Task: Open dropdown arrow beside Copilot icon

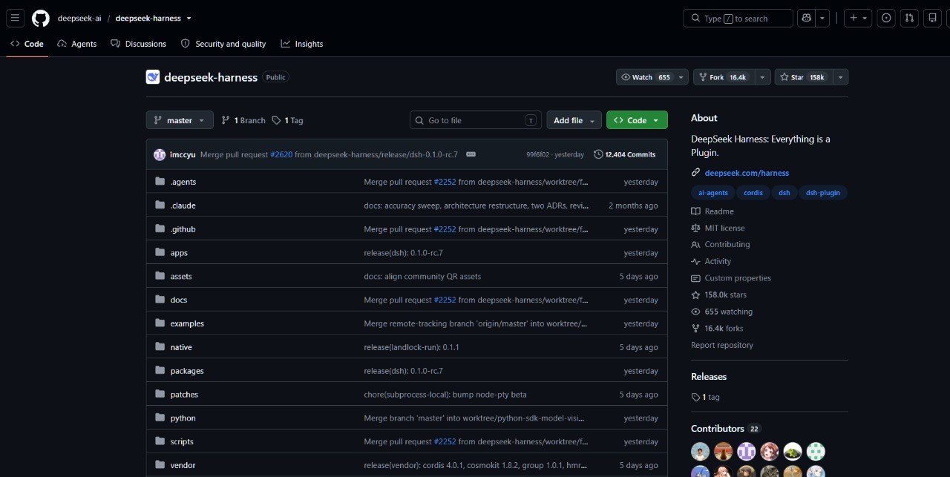Action: 822,19
